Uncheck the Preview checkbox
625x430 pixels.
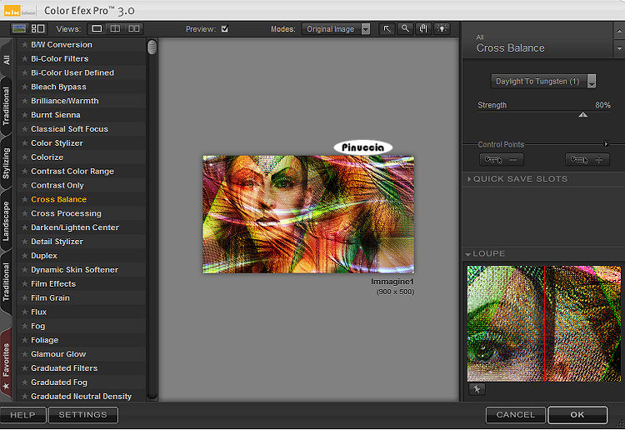[224, 29]
